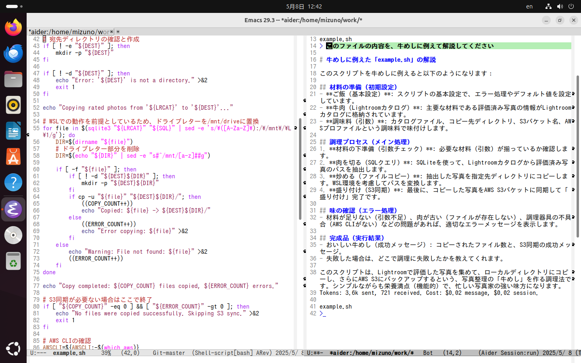This screenshot has height=363, width=581.
Task: Launch Thunderbird mail from the dock
Action: point(13,53)
